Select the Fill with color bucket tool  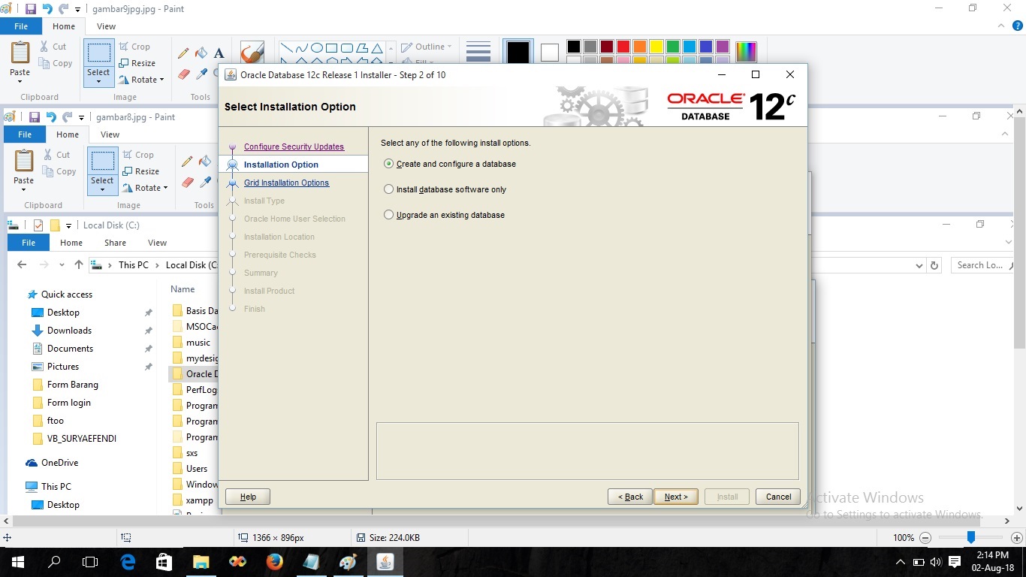pos(200,53)
